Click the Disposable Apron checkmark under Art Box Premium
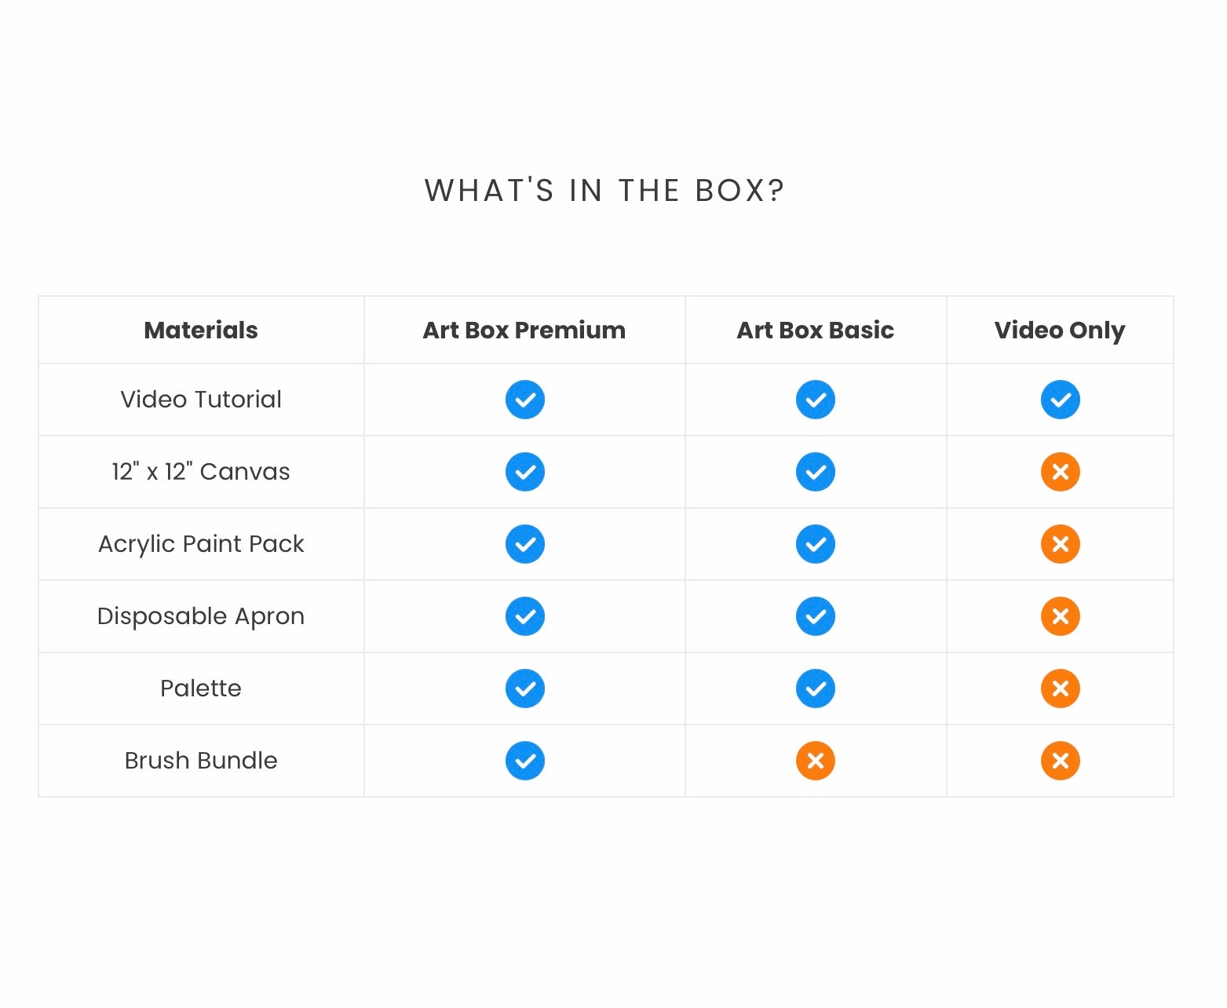The height and width of the screenshot is (1008, 1227). coord(524,616)
